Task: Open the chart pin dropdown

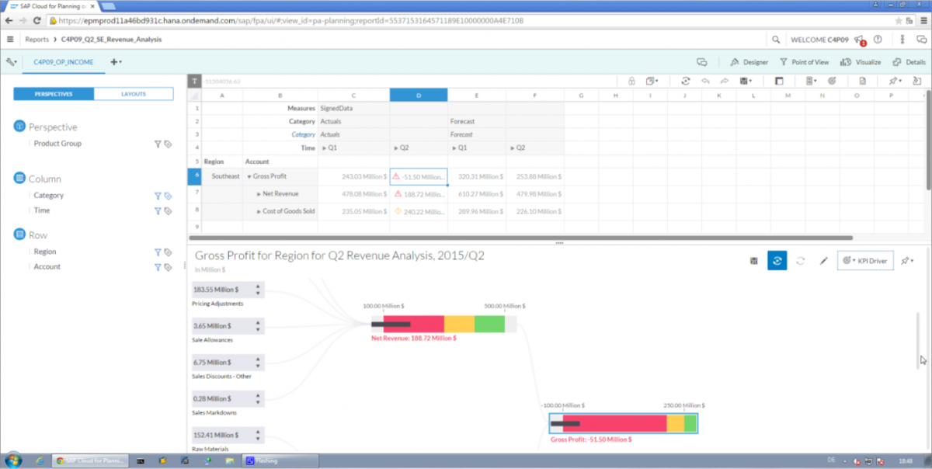Action: click(x=907, y=261)
